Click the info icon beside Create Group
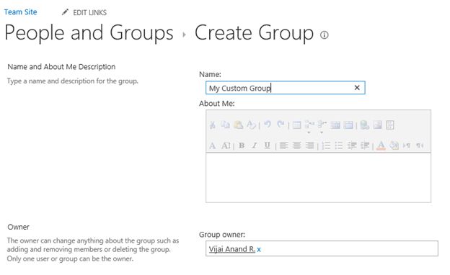 [x=325, y=35]
